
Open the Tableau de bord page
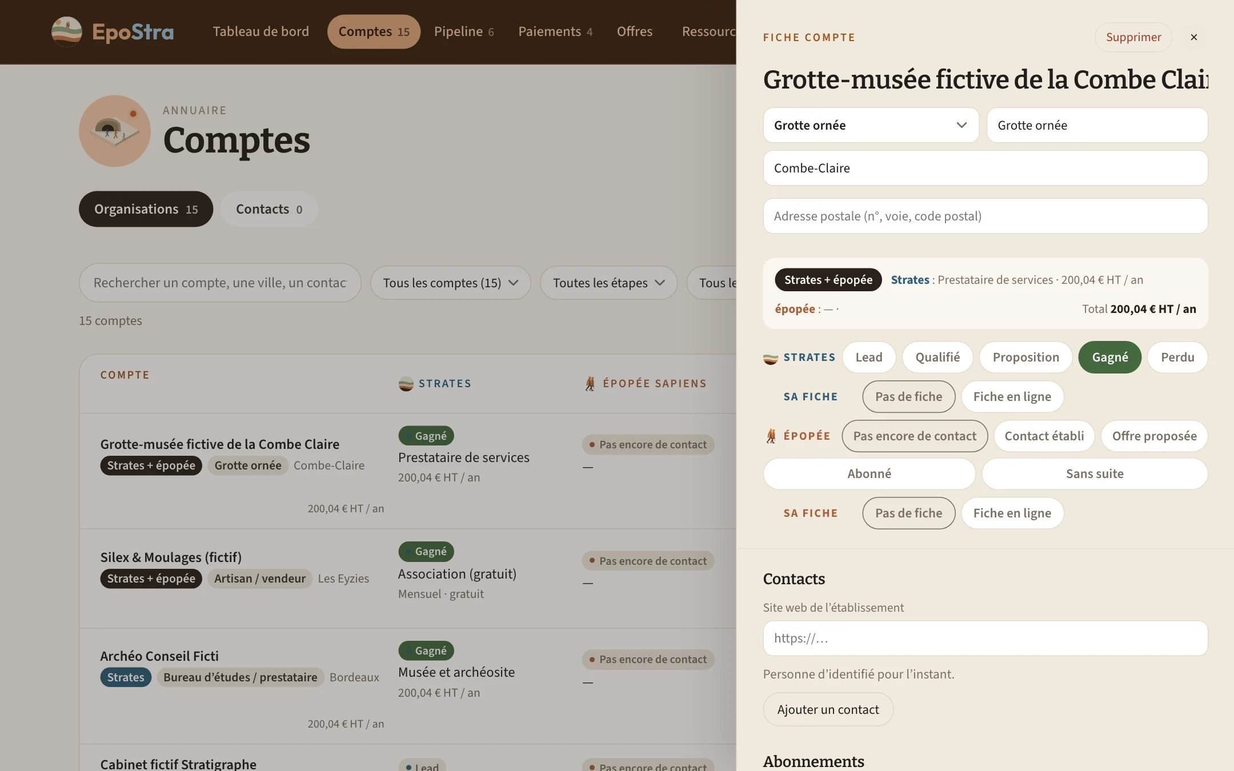[x=261, y=31]
